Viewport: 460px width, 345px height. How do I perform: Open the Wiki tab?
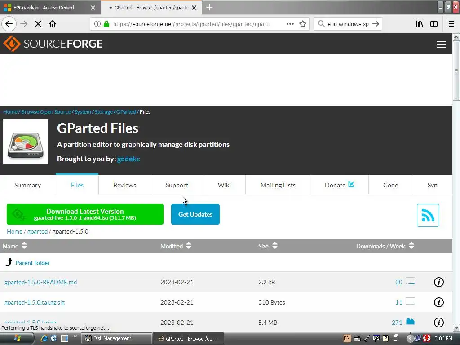click(x=224, y=185)
